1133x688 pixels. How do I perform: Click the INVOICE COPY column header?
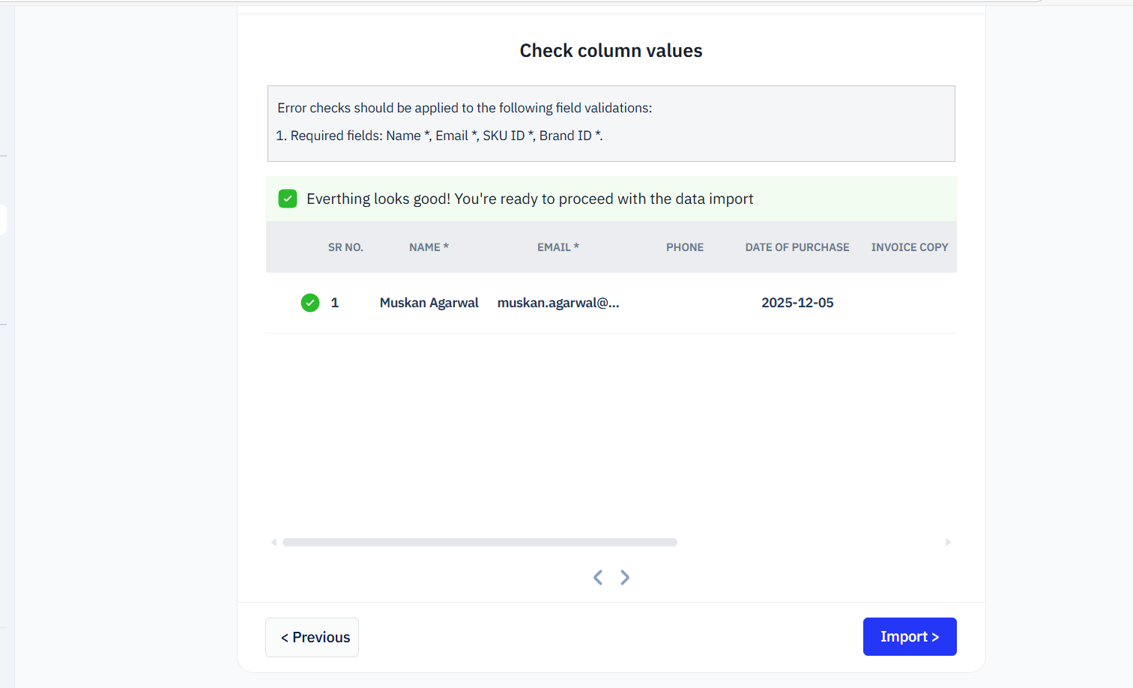click(909, 247)
